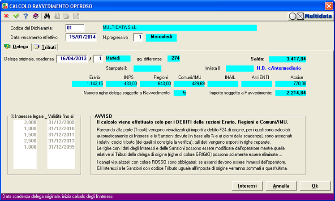Image resolution: width=335 pixels, height=201 pixels.
Task: Click the greyed page preview icon
Action: tap(76, 16)
